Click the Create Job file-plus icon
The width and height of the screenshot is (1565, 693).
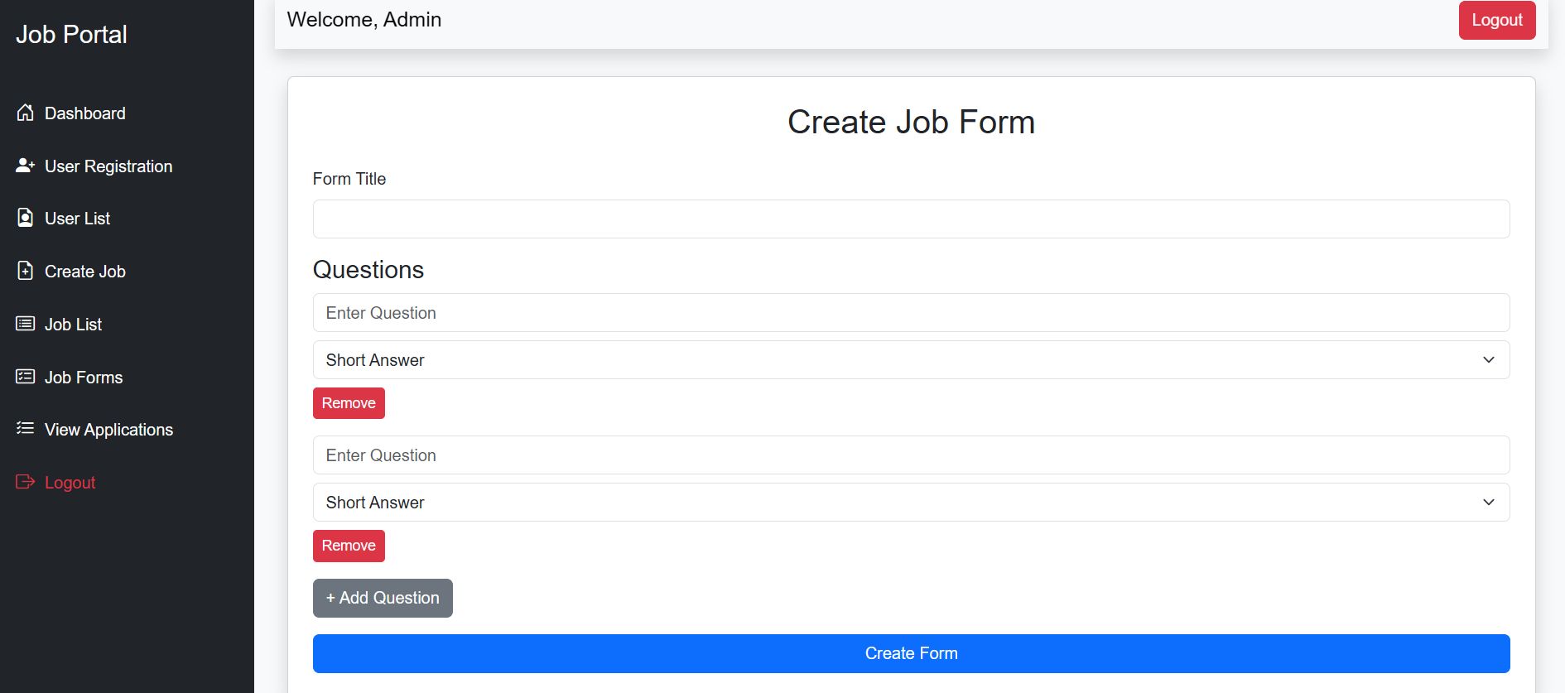pos(26,271)
